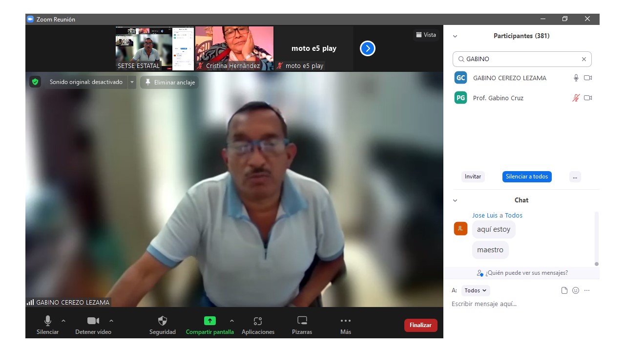The width and height of the screenshot is (625, 352).
Task: Open the Más three-dots icon
Action: coord(346,321)
